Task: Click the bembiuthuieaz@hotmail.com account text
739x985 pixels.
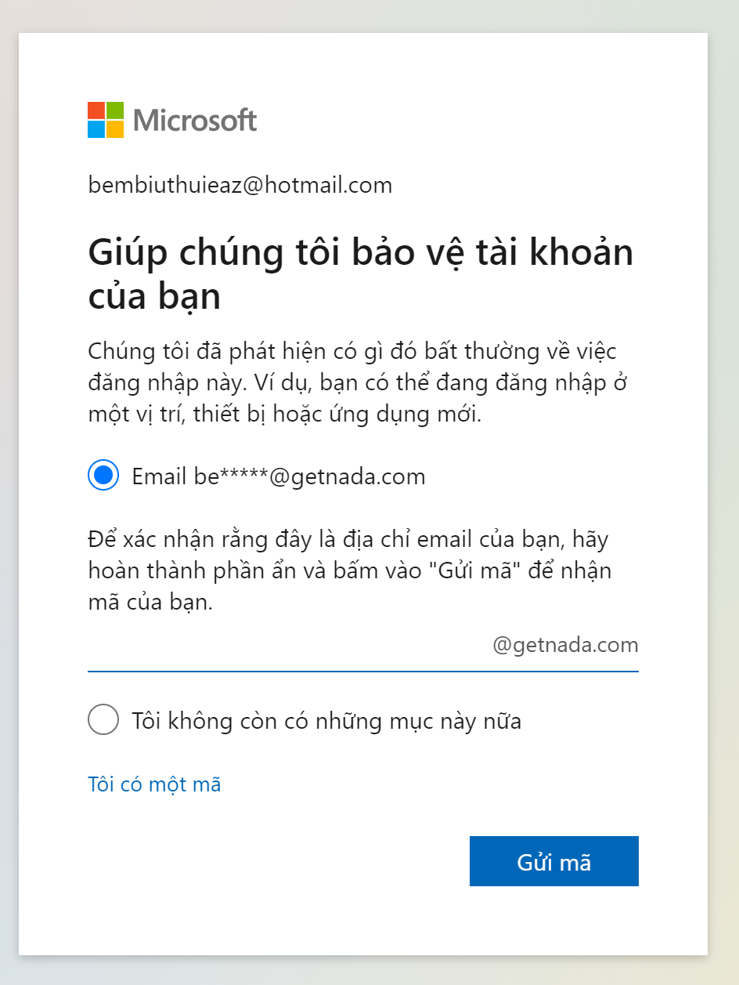Action: [x=240, y=186]
